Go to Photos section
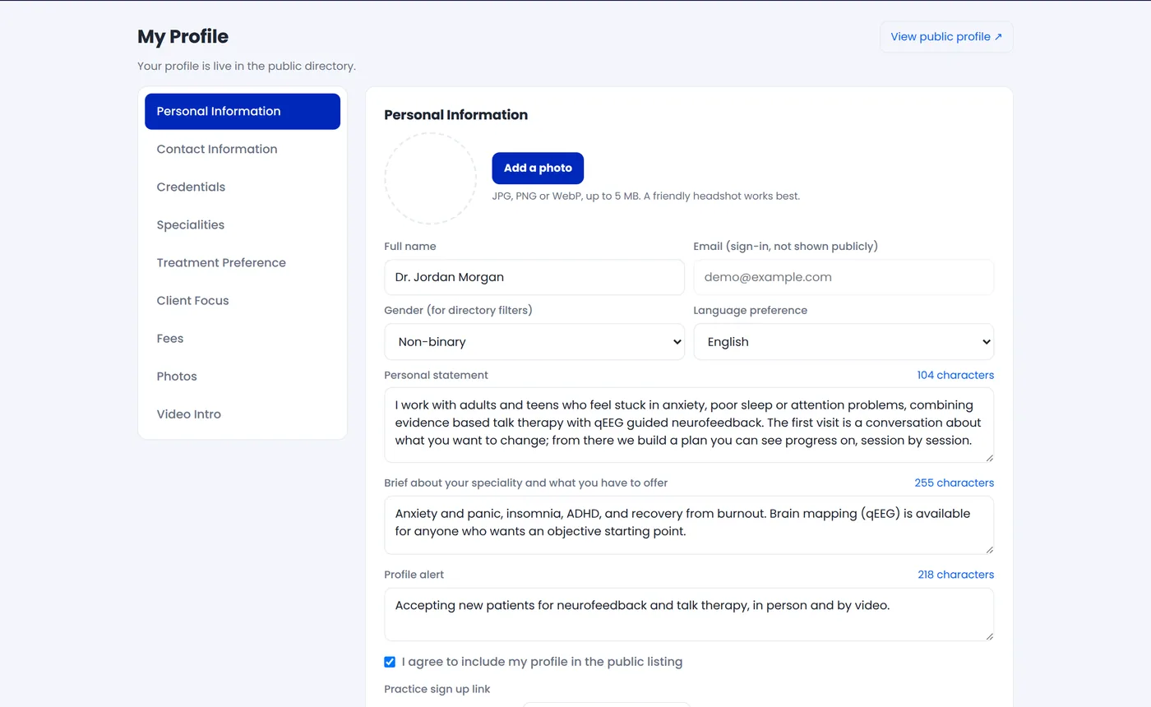Viewport: 1151px width, 707px height. [x=243, y=376]
